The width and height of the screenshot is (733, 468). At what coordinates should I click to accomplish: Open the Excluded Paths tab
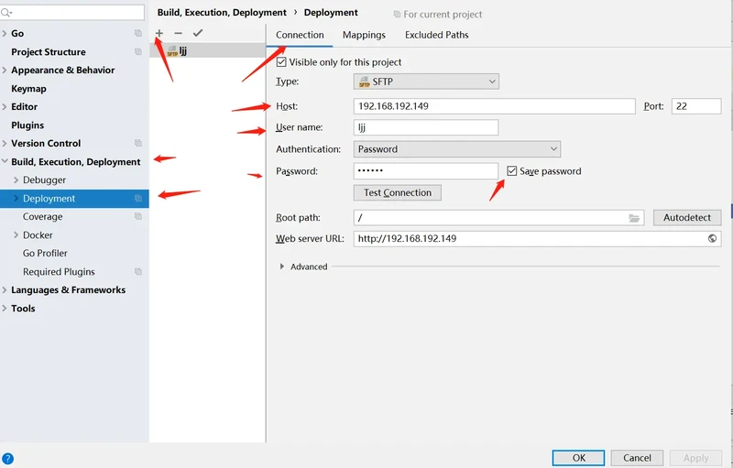click(436, 35)
